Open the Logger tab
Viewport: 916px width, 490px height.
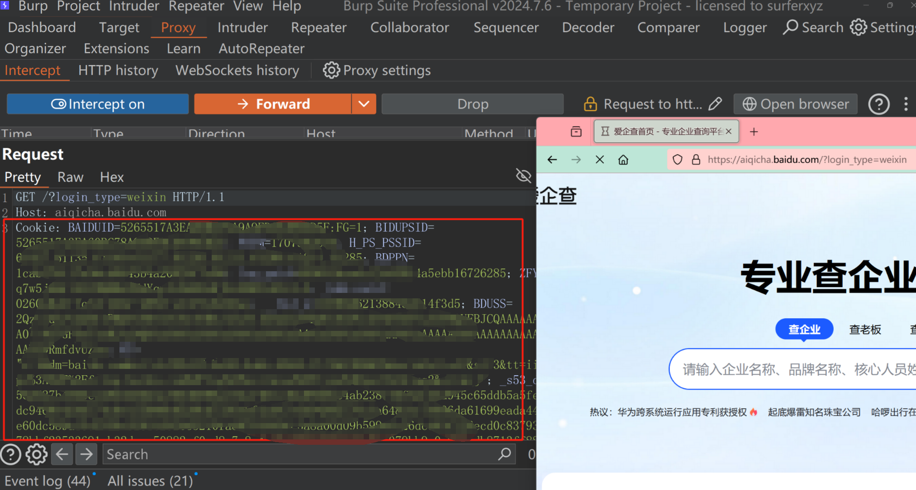pyautogui.click(x=745, y=28)
